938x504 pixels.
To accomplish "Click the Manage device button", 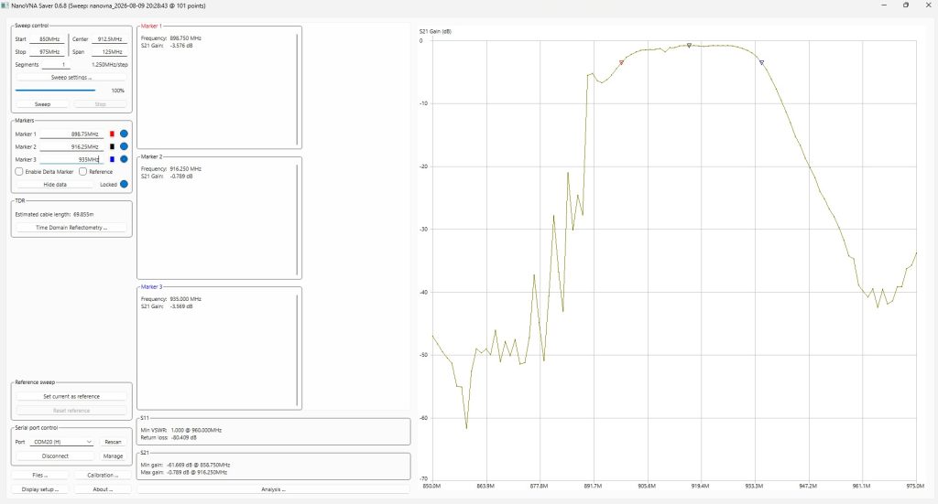I will point(113,456).
